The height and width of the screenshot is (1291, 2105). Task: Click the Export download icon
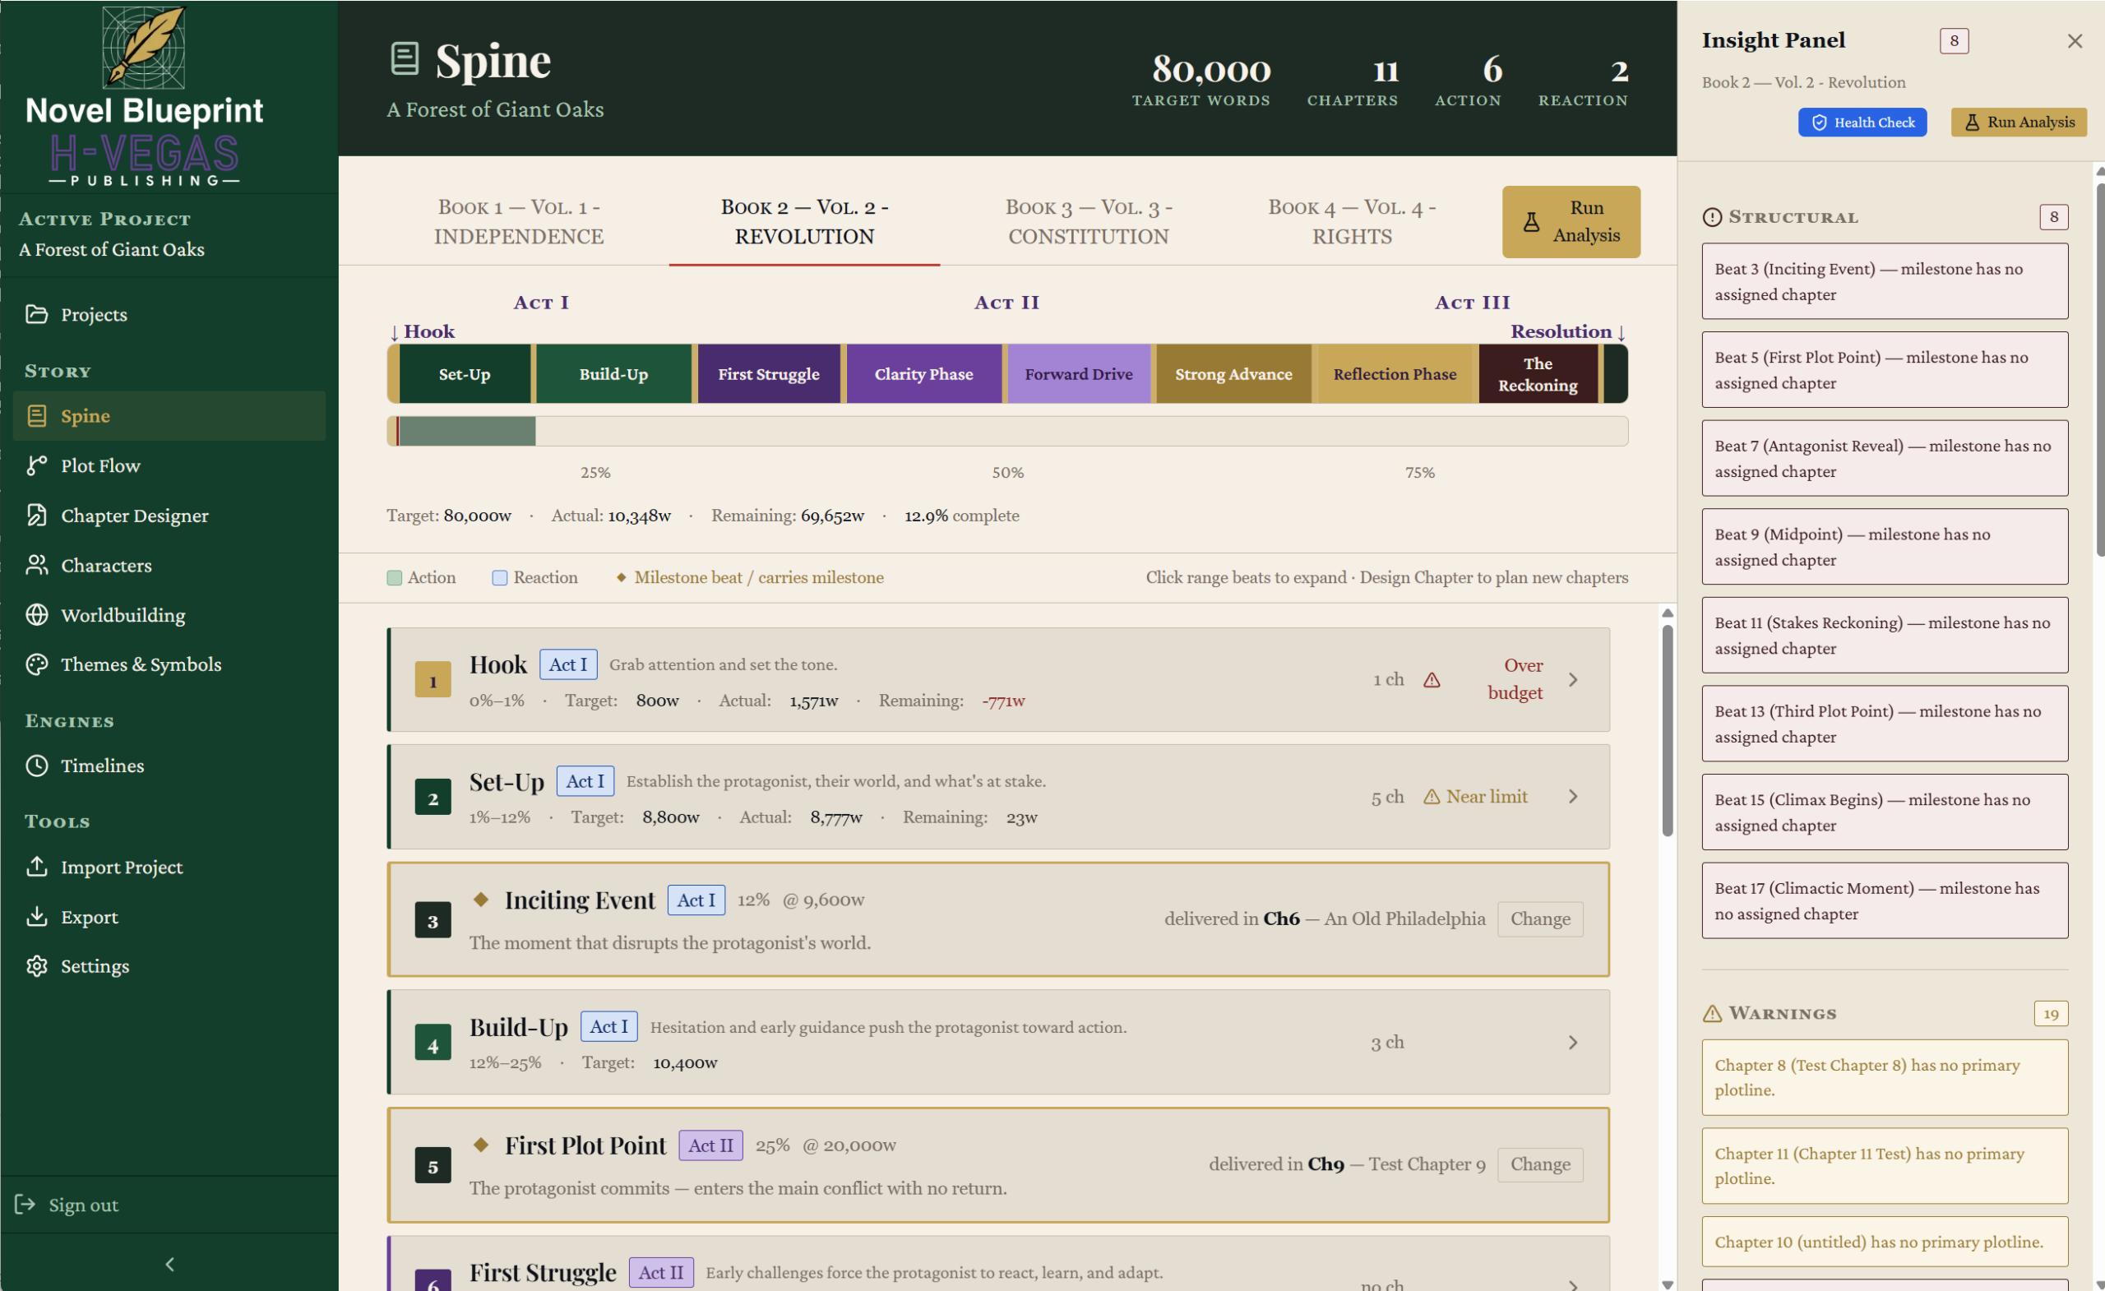click(37, 917)
